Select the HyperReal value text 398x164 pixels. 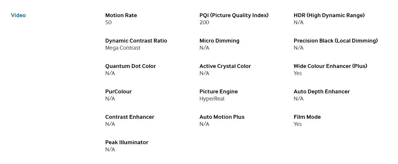212,99
